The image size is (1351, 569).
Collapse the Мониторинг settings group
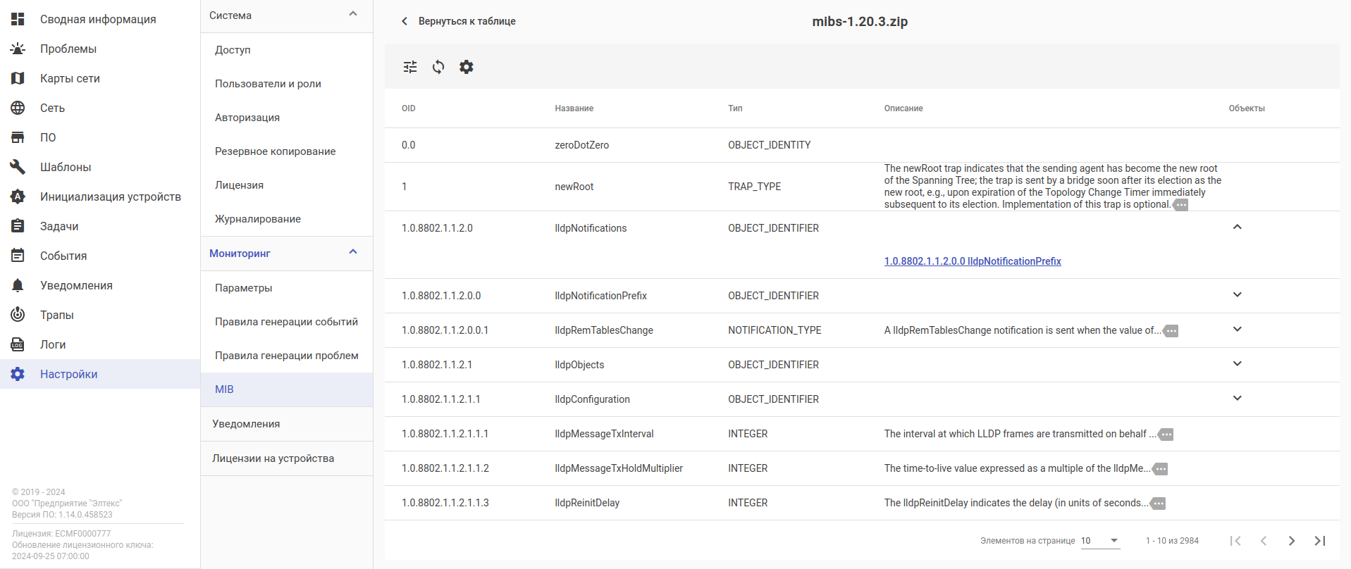pyautogui.click(x=353, y=252)
